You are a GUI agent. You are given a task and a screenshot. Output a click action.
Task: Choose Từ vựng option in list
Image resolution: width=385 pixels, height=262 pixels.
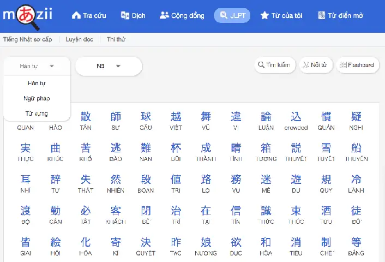click(37, 114)
